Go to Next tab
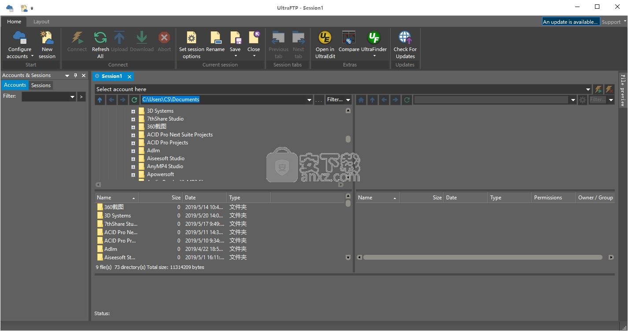 [x=298, y=44]
